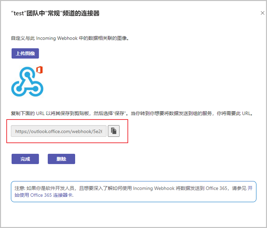The width and height of the screenshot is (267, 228).
Task: Click the 自定义 image description text line
Action: [70, 38]
